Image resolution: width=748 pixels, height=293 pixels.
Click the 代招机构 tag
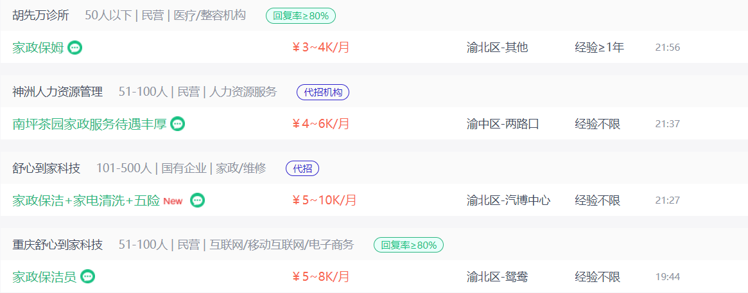(323, 92)
